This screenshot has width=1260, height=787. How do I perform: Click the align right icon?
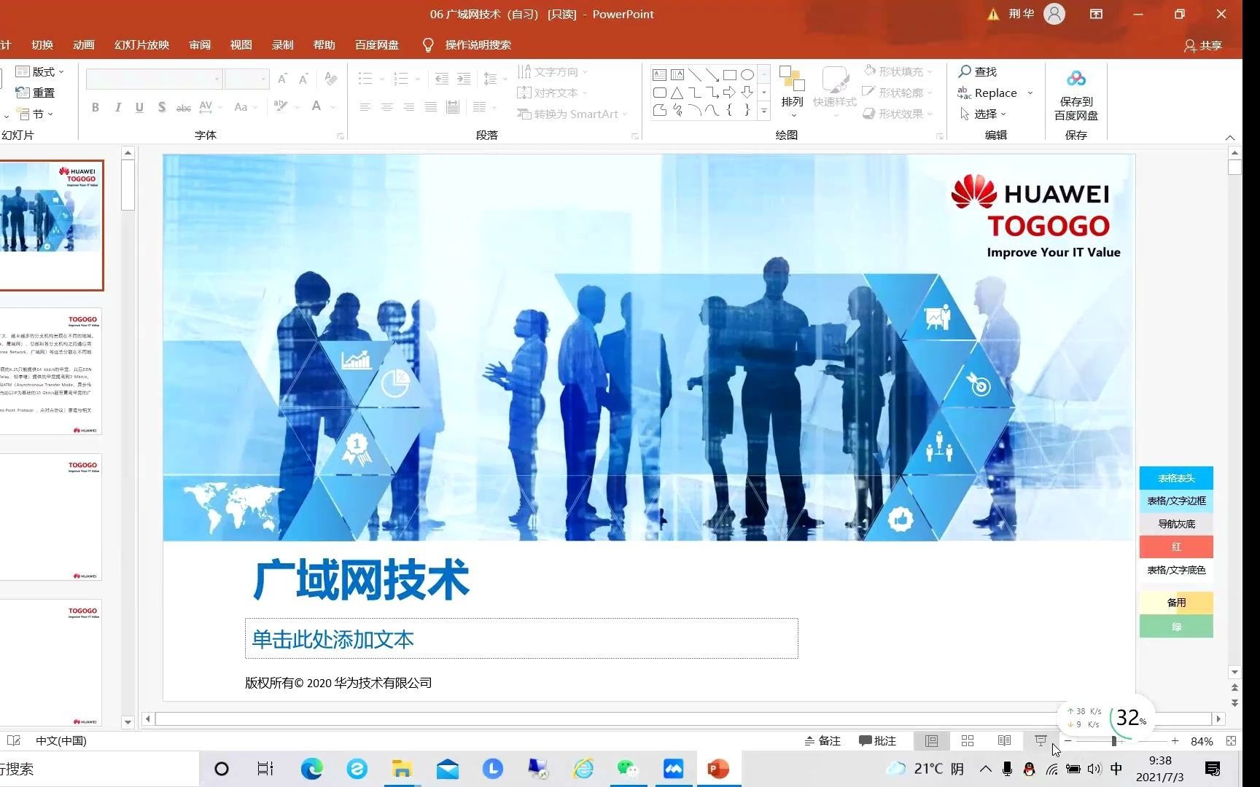click(409, 107)
